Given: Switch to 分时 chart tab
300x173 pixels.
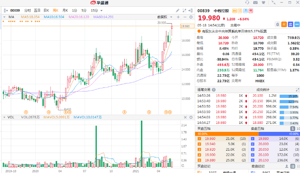Looking at the screenshot, I should point(27,10).
